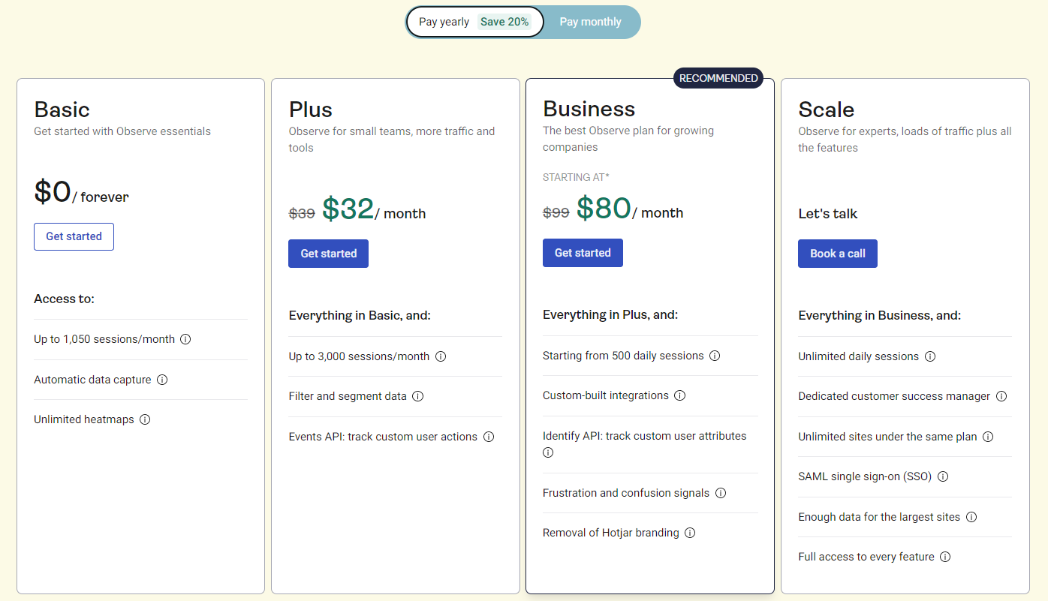The image size is (1048, 601).
Task: Click info icon for Up to 1,050 sessions/month
Action: tap(186, 339)
